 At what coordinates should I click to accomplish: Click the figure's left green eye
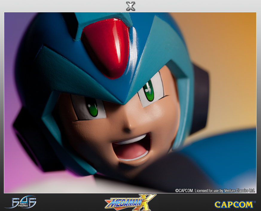pyautogui.click(x=91, y=107)
